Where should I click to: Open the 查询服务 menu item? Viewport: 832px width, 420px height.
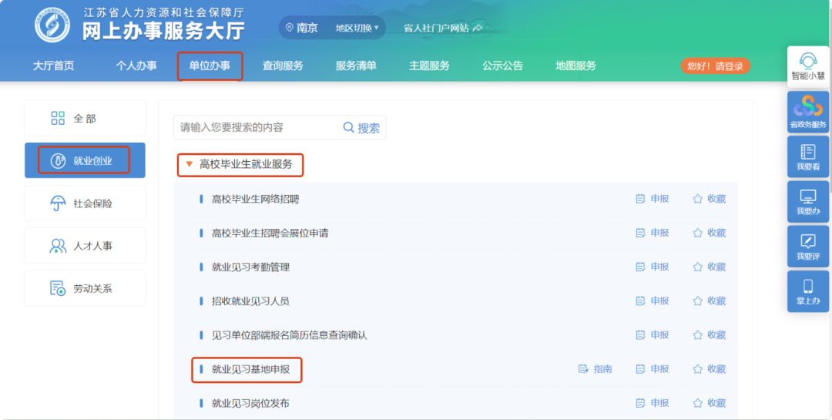point(283,66)
